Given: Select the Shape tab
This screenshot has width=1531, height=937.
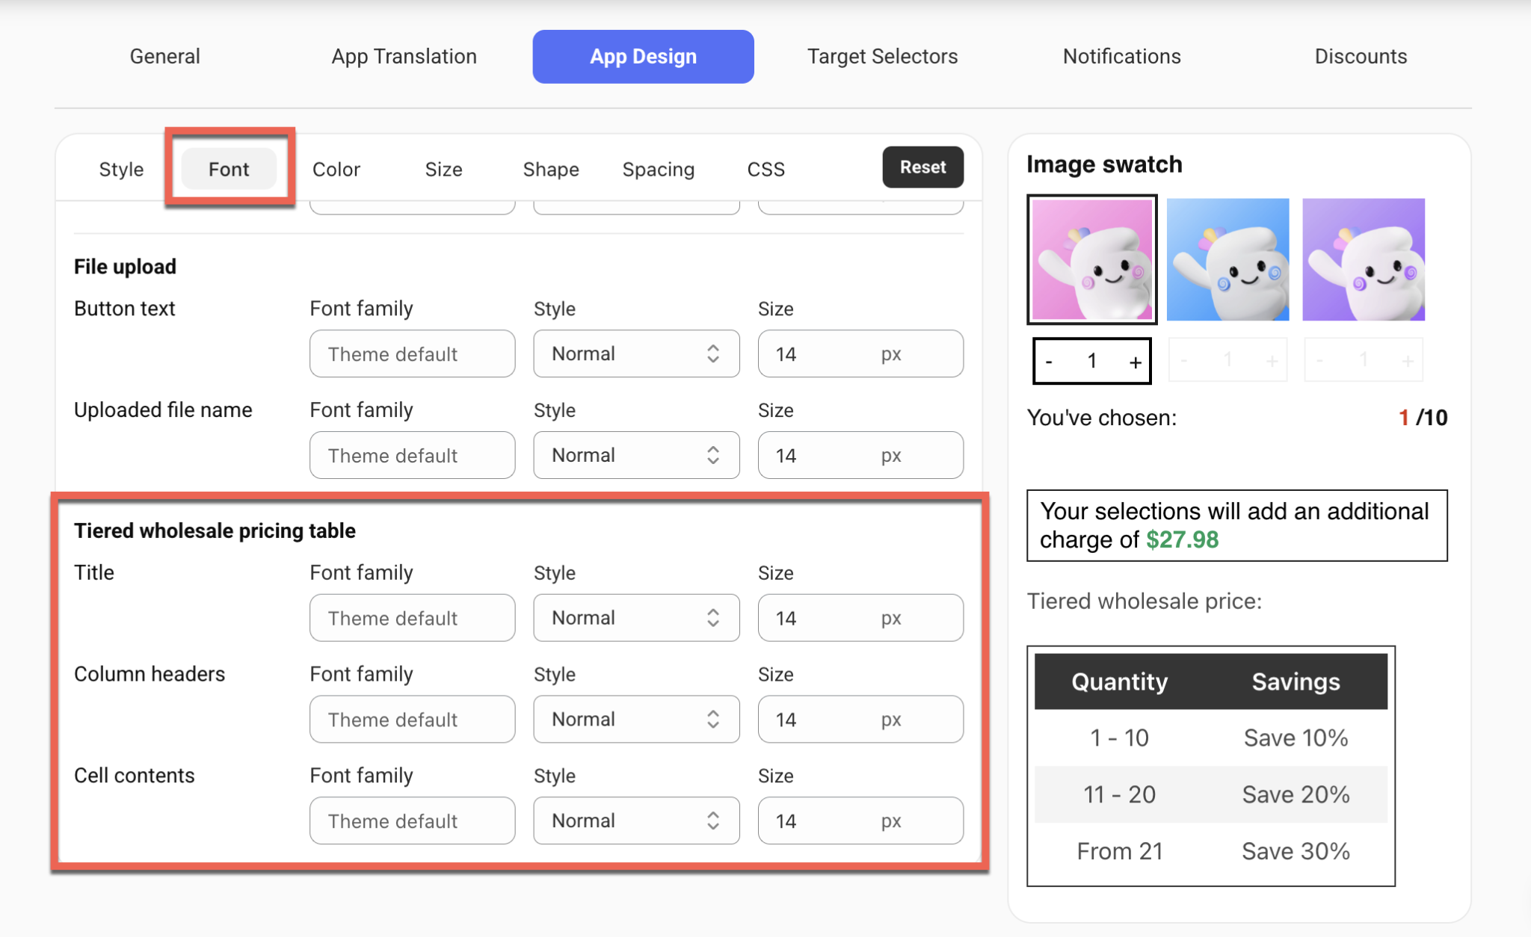Looking at the screenshot, I should pos(550,169).
